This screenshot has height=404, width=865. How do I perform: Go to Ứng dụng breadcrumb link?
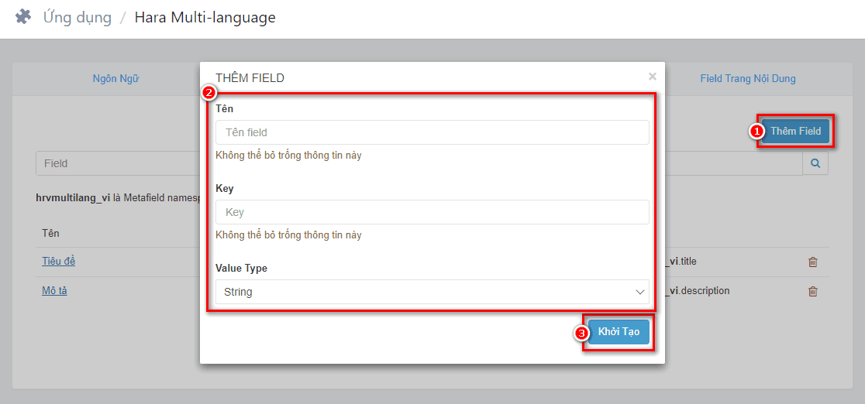click(x=78, y=18)
